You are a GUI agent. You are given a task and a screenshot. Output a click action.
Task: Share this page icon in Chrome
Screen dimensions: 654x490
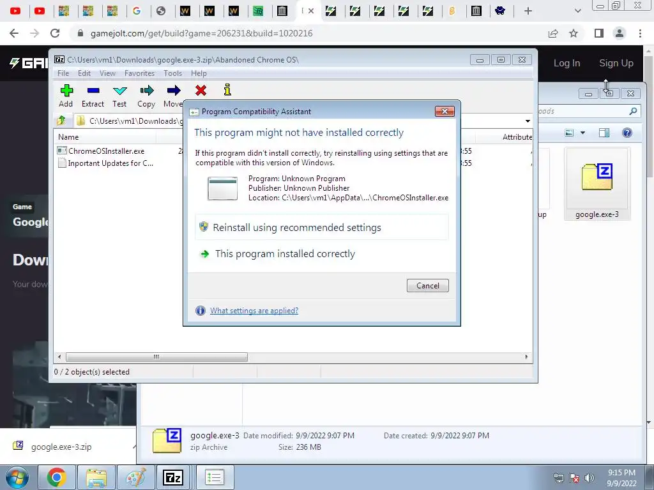tap(553, 33)
